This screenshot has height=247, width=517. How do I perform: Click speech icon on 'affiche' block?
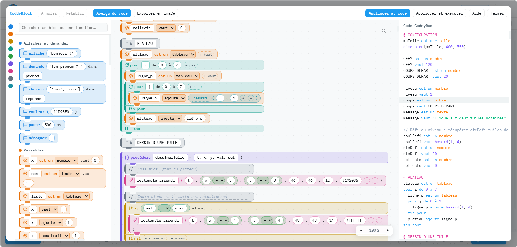25,53
